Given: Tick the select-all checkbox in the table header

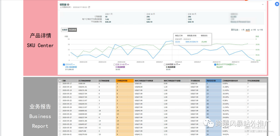Looking at the screenshot, I should pyautogui.click(x=60, y=81).
